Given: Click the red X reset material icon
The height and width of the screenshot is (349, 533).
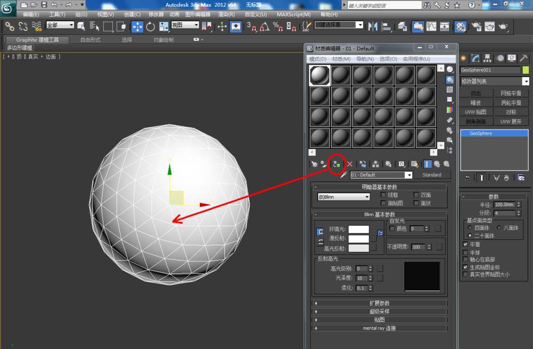Looking at the screenshot, I should click(x=350, y=164).
